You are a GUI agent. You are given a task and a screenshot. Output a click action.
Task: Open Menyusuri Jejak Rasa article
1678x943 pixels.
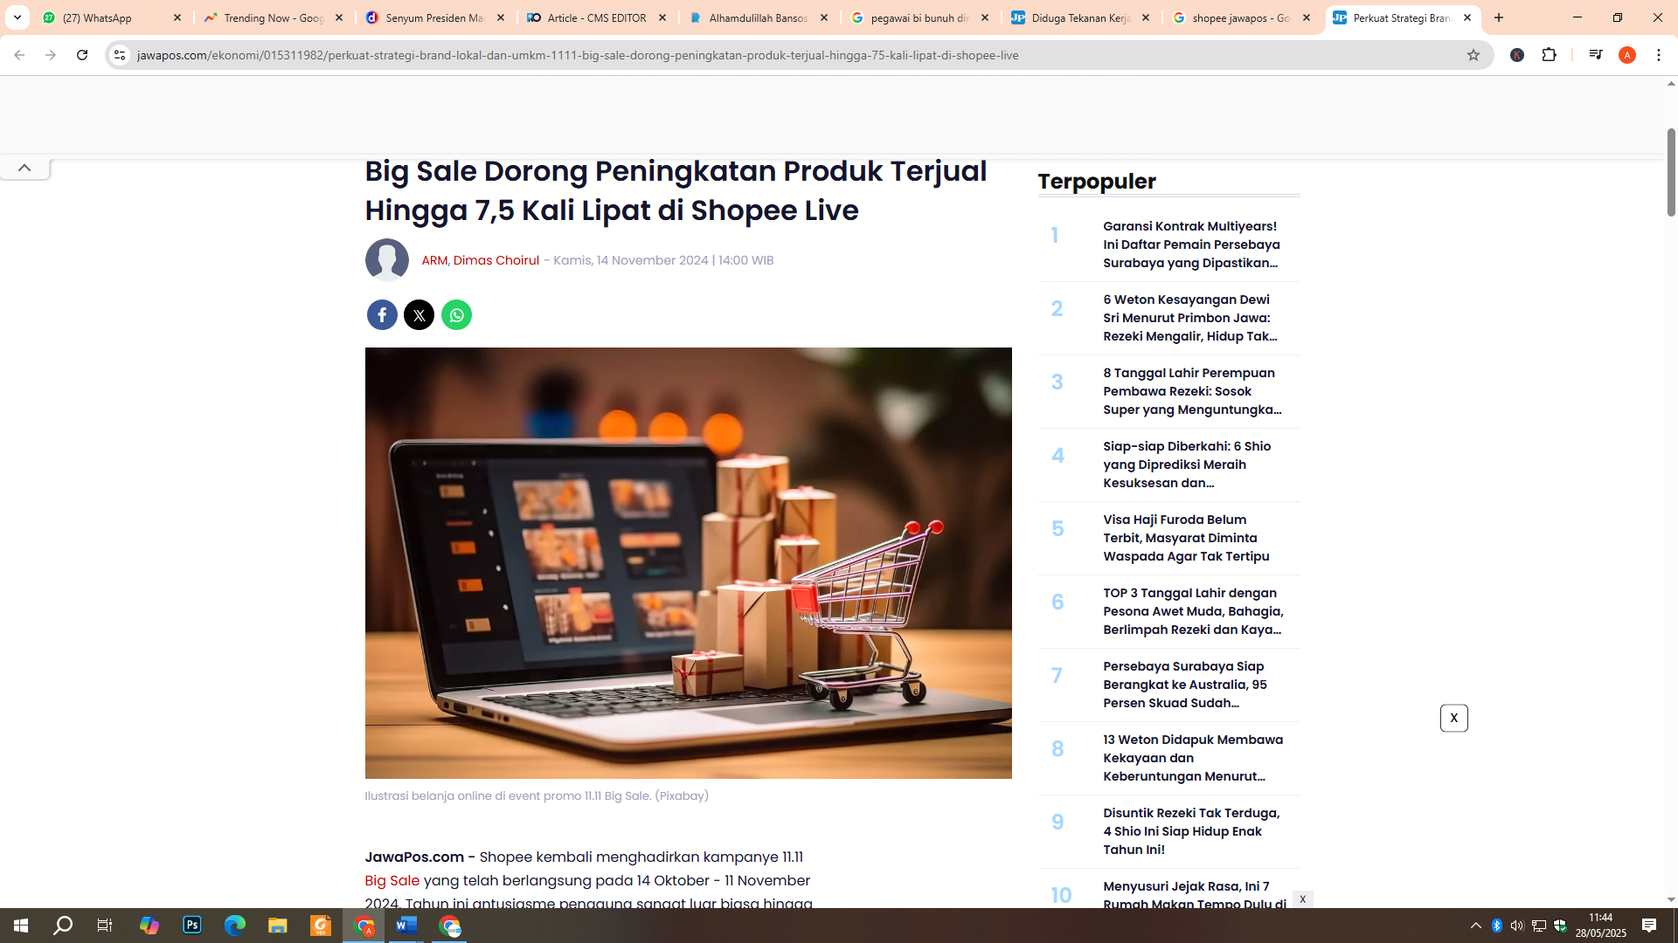point(1194,895)
